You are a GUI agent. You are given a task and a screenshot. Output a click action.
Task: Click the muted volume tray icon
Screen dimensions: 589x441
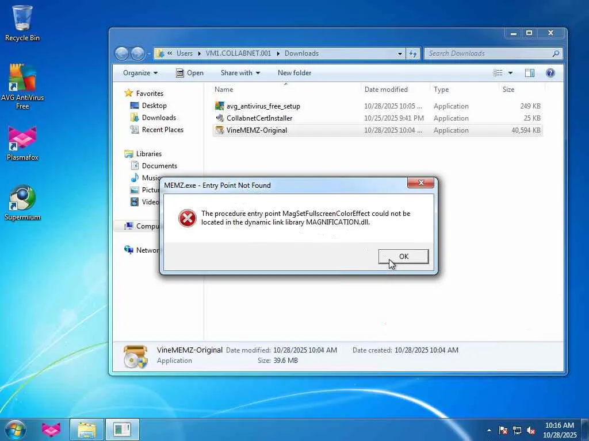531,430
